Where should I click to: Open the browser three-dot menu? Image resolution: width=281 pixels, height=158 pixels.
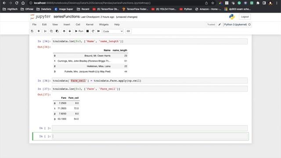pos(277,3)
